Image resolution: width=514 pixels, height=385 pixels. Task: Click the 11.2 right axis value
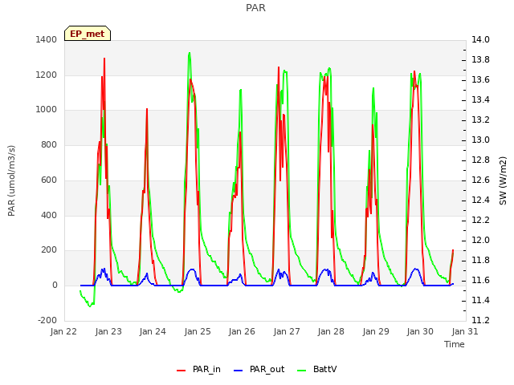point(480,320)
